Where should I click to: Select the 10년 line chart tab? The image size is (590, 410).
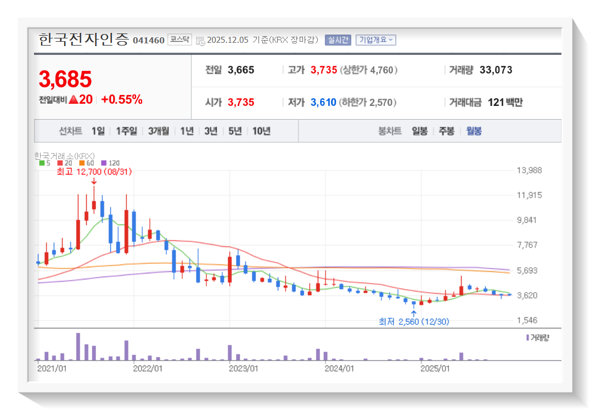pos(261,131)
